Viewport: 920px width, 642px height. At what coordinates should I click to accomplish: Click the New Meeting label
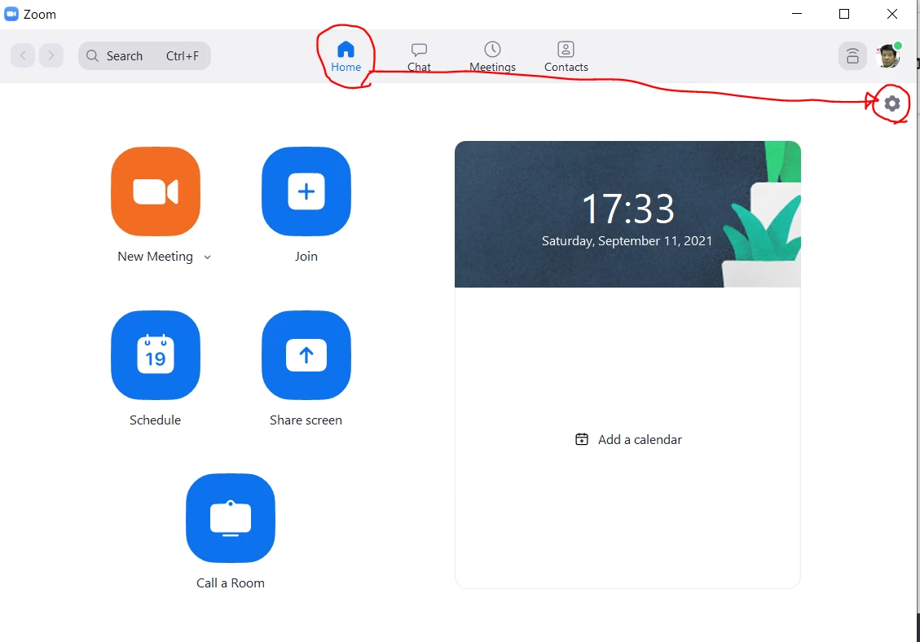point(155,257)
